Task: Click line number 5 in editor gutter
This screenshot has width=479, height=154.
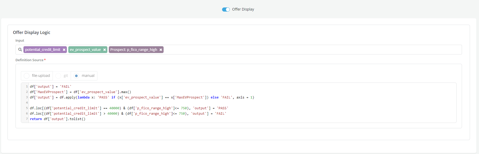Action: click(27, 108)
